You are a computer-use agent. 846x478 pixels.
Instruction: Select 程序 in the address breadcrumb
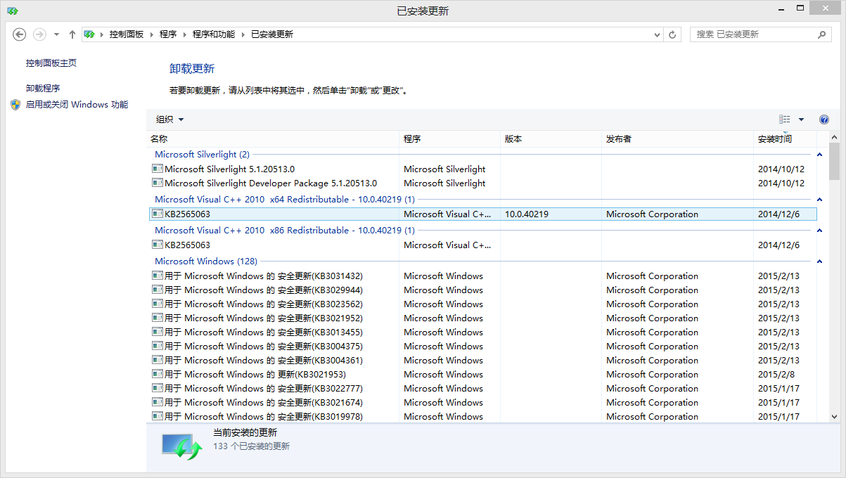pyautogui.click(x=168, y=34)
